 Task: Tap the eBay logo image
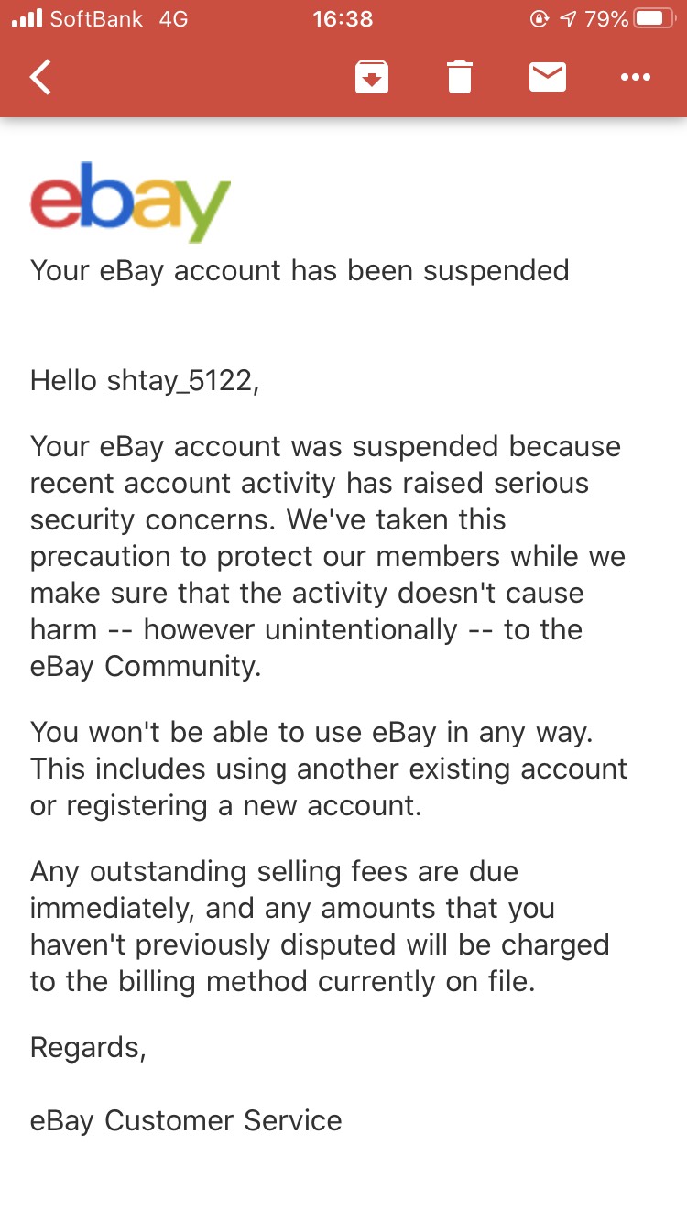click(130, 202)
